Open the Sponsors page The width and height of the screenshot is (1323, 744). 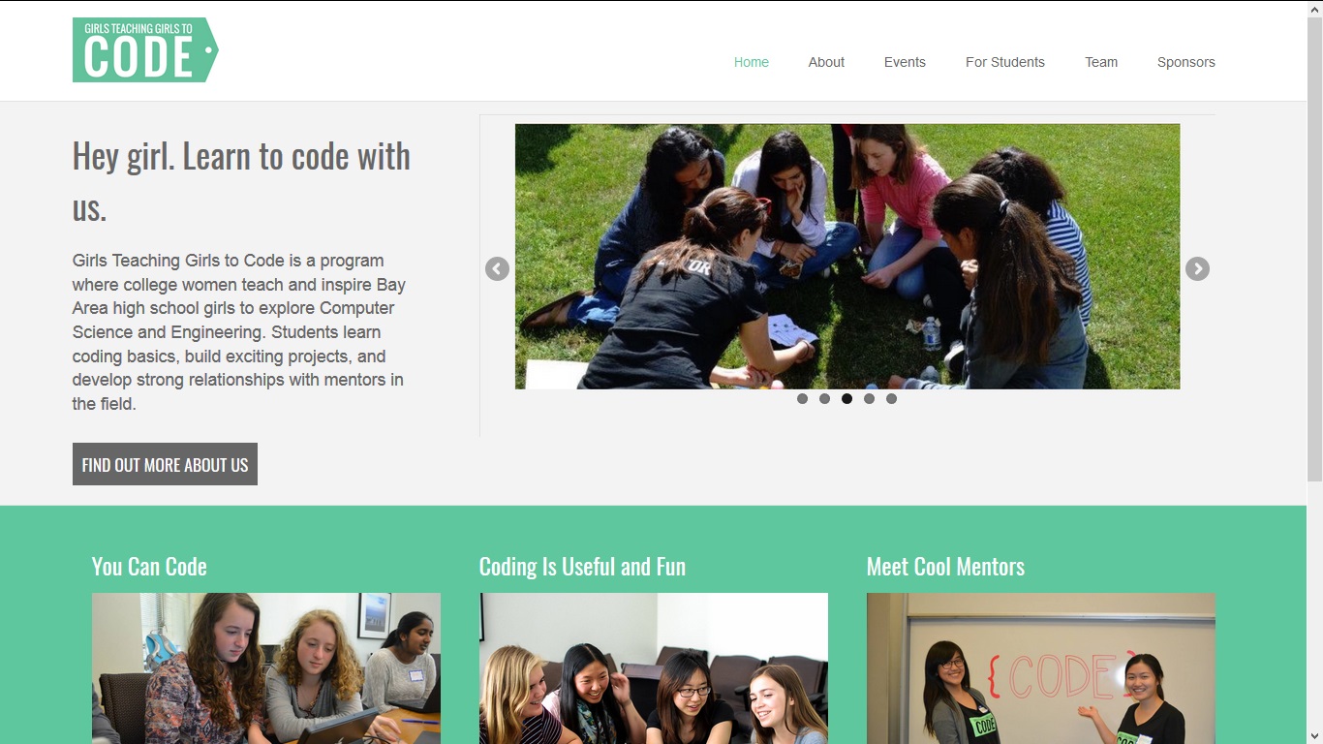[x=1186, y=62]
